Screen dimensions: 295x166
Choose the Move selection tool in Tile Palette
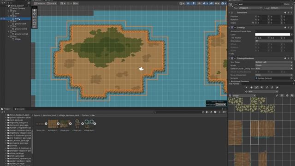(251, 87)
